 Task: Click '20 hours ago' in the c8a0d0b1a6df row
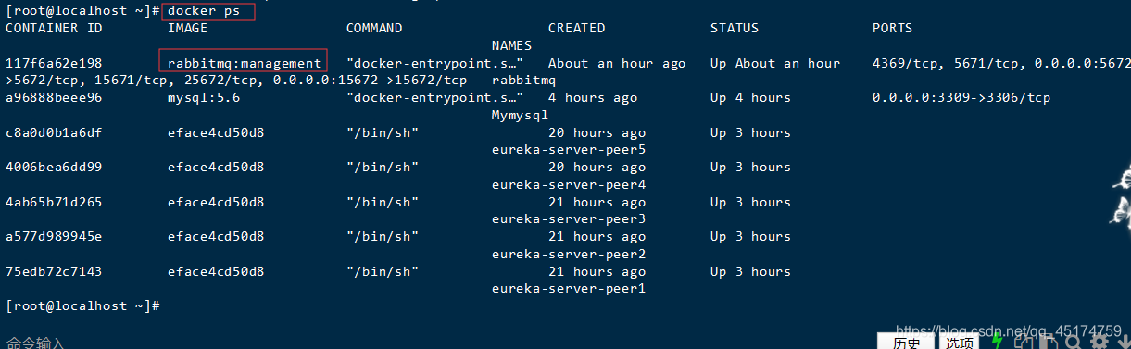tap(597, 132)
